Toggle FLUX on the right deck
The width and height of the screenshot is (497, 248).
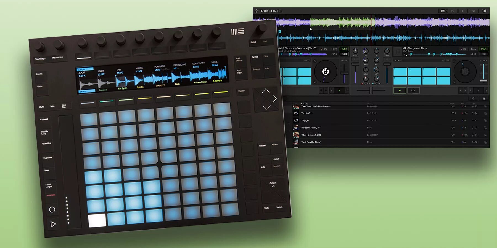tap(484, 54)
